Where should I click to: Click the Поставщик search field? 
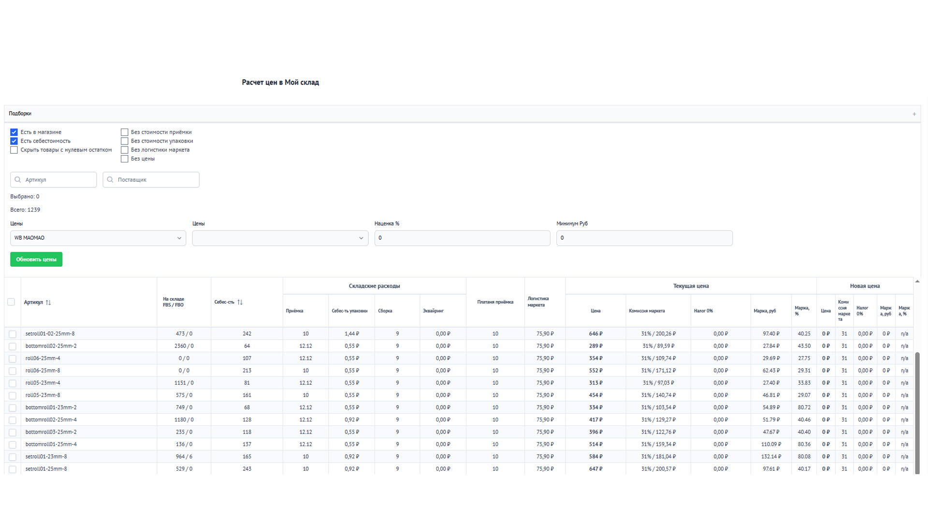point(151,180)
